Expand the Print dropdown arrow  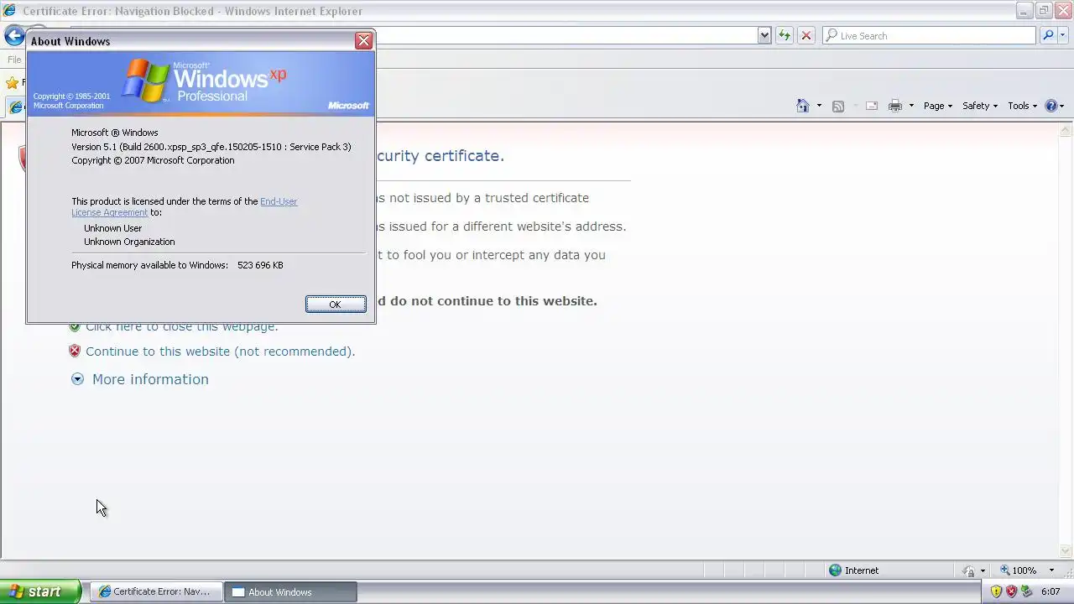tap(911, 106)
